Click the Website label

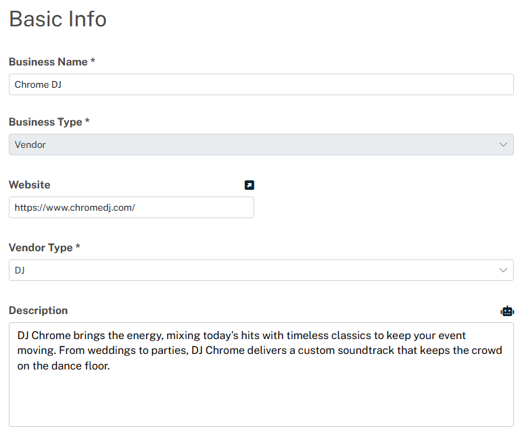[x=30, y=185]
